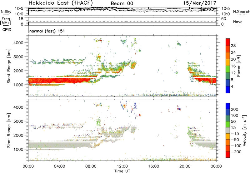Click the dotted line sample under "N.Search"
Image resolution: width=250 pixels, height=173 pixels.
click(x=242, y=15)
